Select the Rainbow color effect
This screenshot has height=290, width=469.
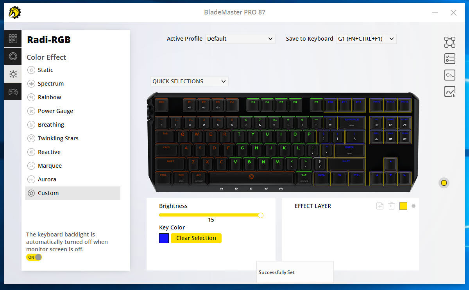coord(73,97)
